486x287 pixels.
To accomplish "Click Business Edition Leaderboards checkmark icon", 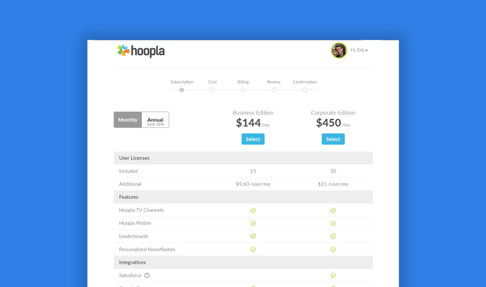I will (x=253, y=236).
